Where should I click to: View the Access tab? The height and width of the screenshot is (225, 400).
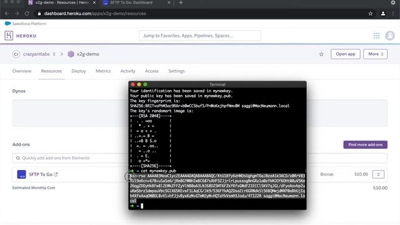pos(151,71)
